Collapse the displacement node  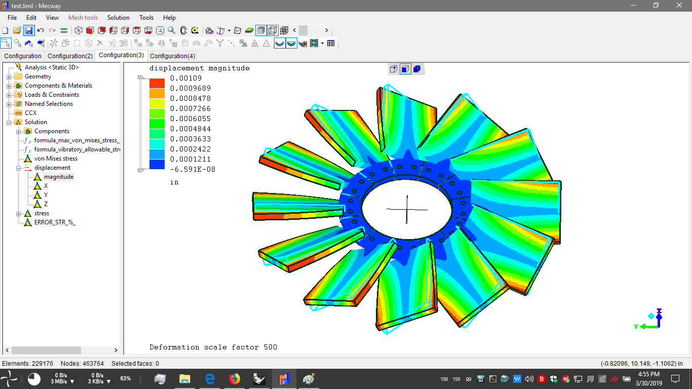19,168
